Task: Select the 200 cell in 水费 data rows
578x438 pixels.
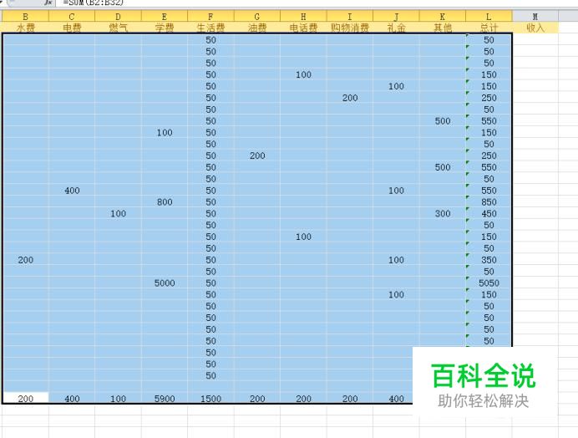Action: point(25,260)
